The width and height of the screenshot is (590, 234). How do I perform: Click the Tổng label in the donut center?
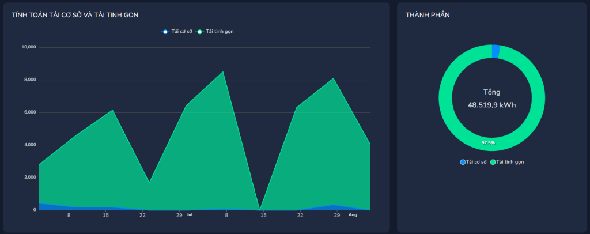point(491,92)
